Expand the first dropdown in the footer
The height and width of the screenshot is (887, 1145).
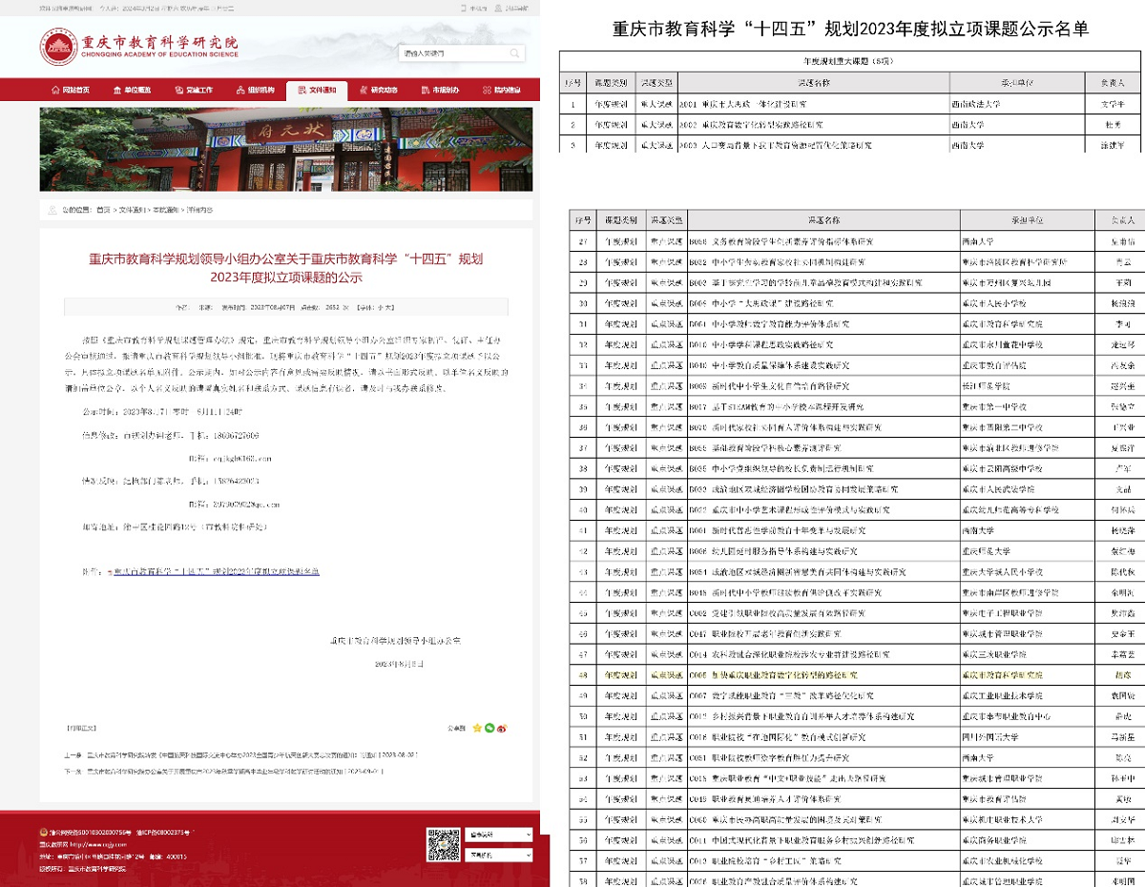click(x=500, y=835)
